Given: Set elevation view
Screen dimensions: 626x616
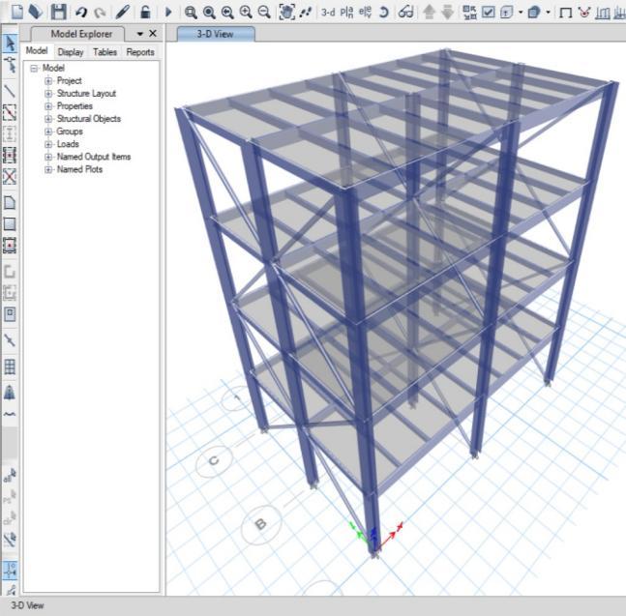Looking at the screenshot, I should (x=365, y=13).
